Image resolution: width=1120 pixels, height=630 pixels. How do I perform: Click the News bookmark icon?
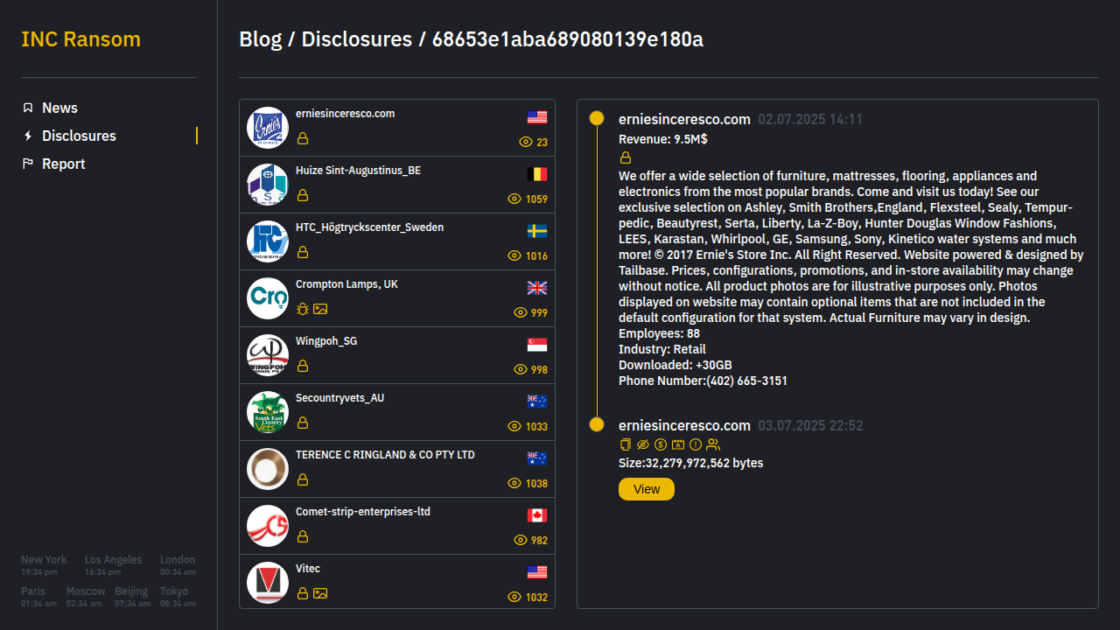28,108
